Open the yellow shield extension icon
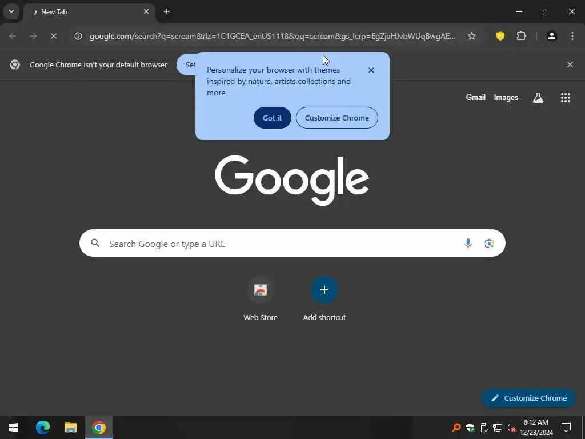The height and width of the screenshot is (439, 585). click(x=500, y=36)
